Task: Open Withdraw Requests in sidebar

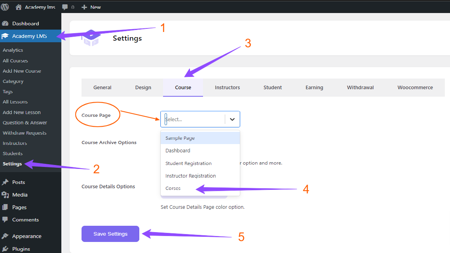Action: click(x=25, y=133)
